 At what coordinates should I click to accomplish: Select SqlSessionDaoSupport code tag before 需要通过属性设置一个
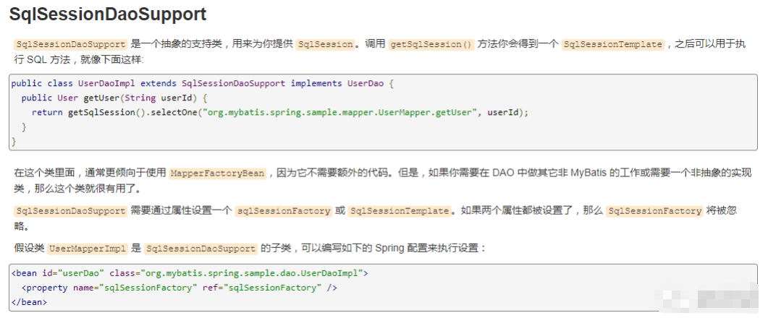[70, 211]
